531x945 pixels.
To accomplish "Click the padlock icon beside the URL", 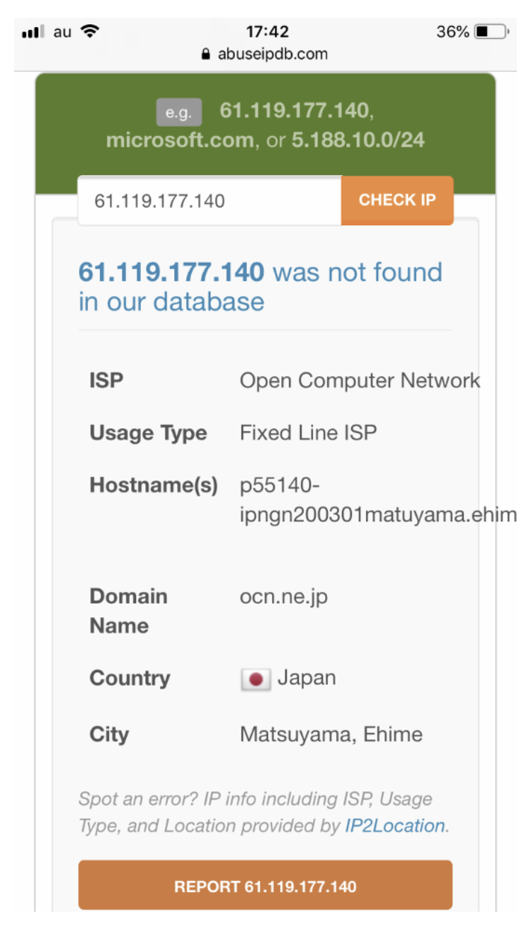I will pos(206,54).
